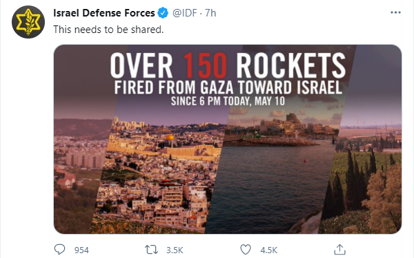Click the sea water panel of the image

pos(269,184)
